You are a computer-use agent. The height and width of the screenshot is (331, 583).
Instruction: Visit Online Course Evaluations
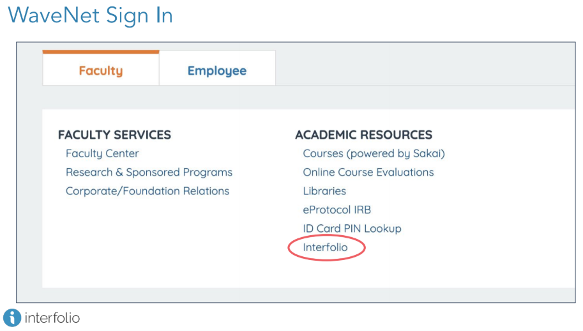point(368,172)
